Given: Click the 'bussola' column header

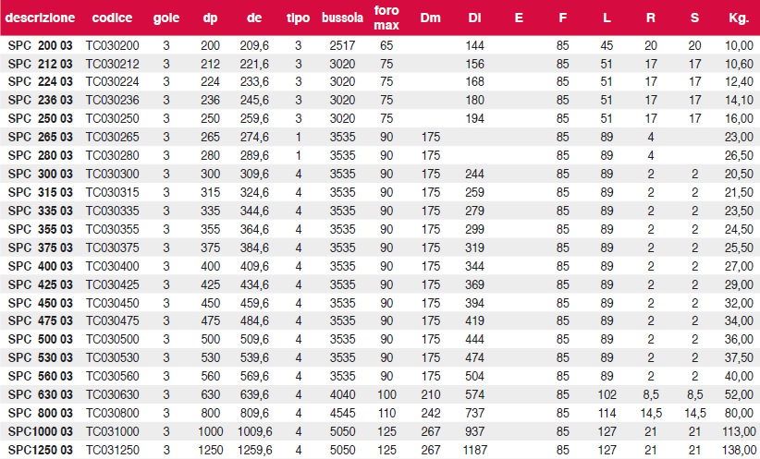Looking at the screenshot, I should [x=343, y=18].
